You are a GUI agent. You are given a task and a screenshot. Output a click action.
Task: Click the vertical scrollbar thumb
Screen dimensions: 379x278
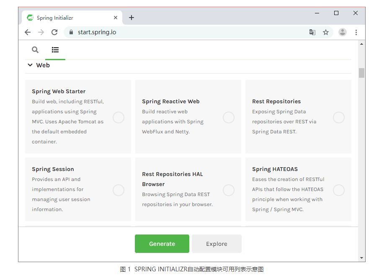tap(361, 73)
